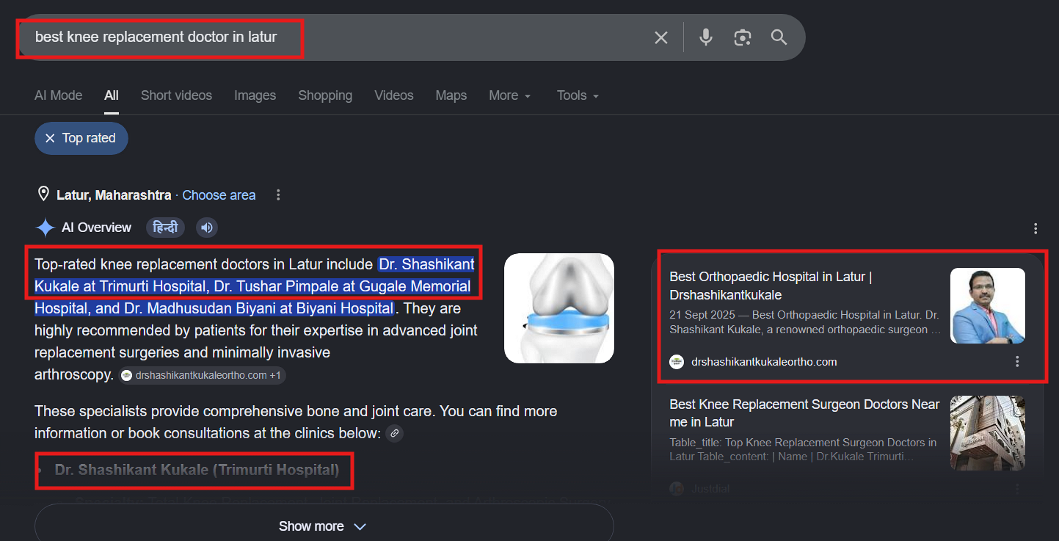The width and height of the screenshot is (1059, 541).
Task: Open the three-dot menu next to Choose area
Action: click(278, 195)
